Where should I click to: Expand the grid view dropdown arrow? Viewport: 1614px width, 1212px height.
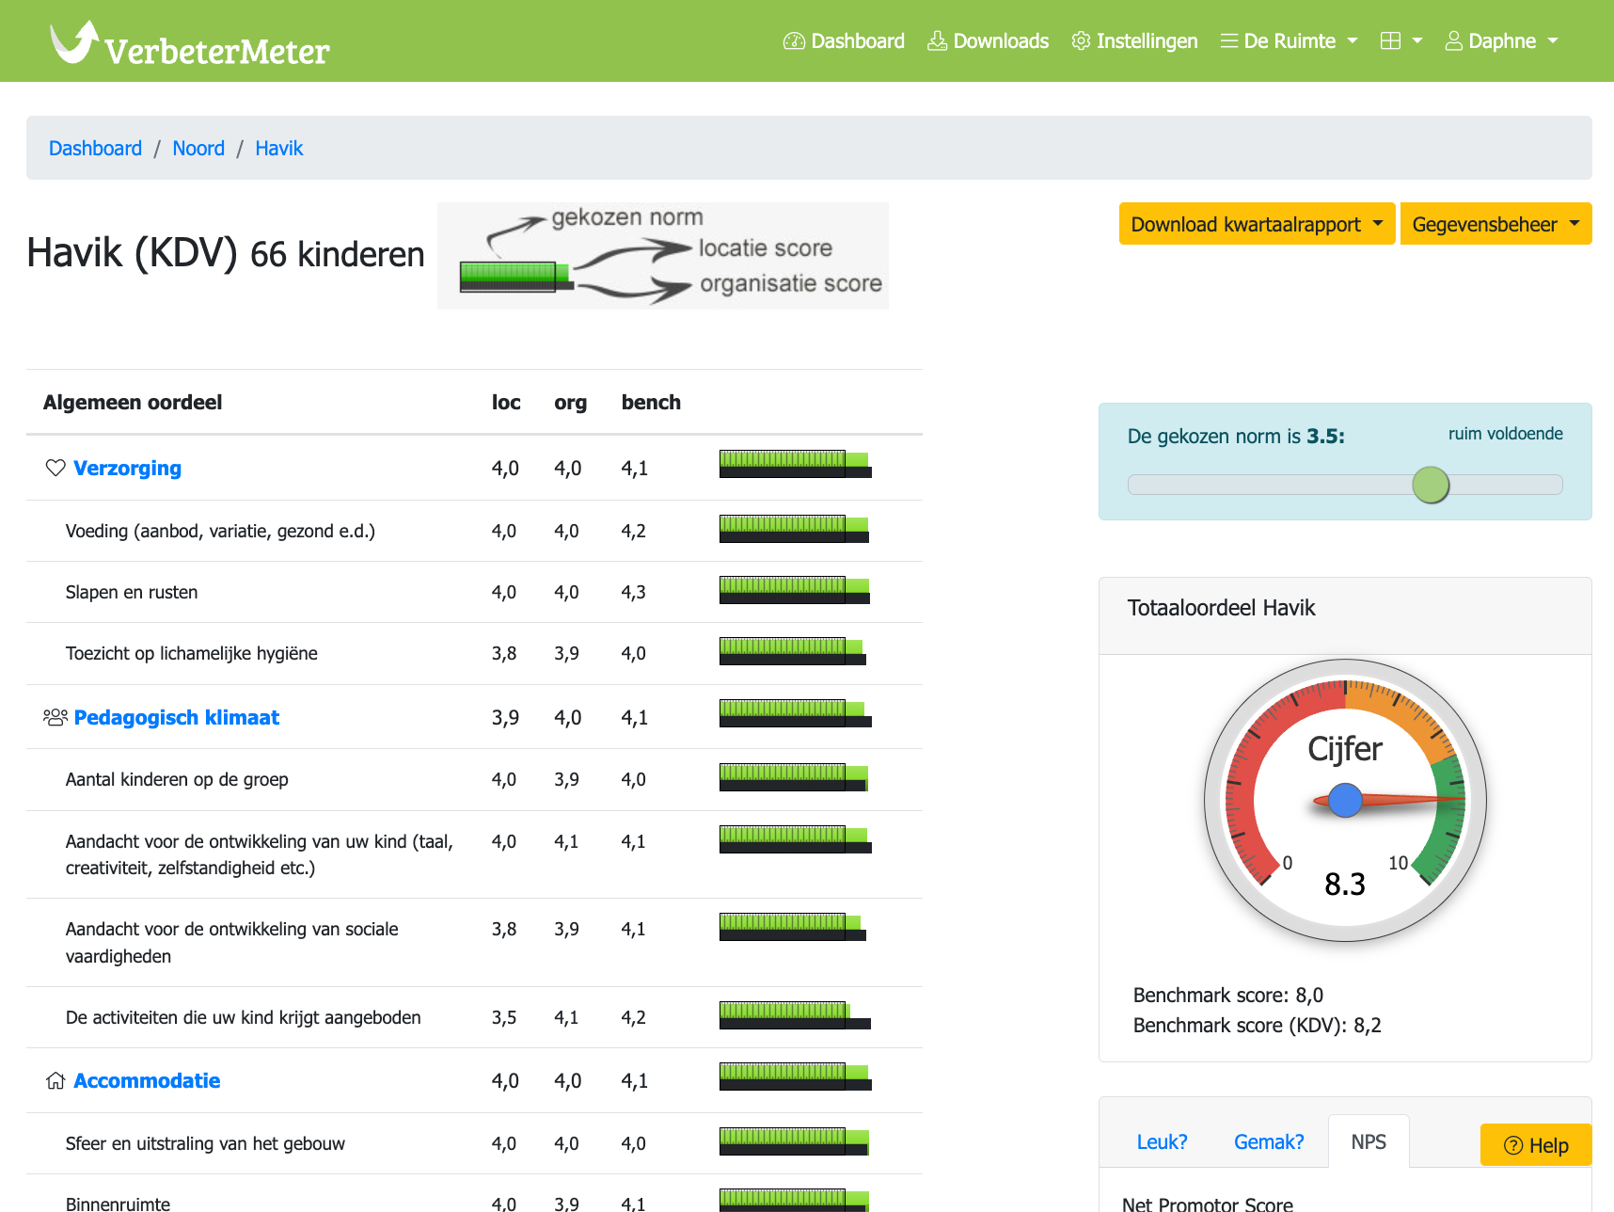click(x=1417, y=41)
